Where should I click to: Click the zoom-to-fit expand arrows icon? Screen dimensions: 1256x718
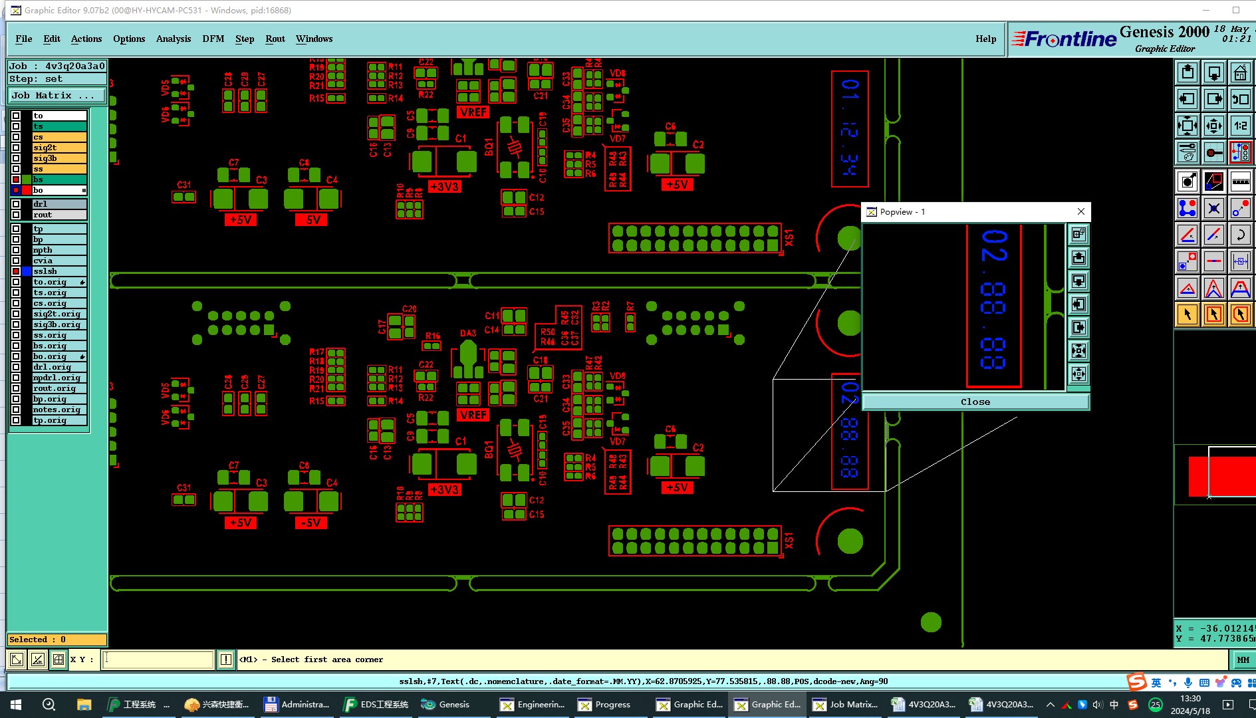tap(1187, 126)
